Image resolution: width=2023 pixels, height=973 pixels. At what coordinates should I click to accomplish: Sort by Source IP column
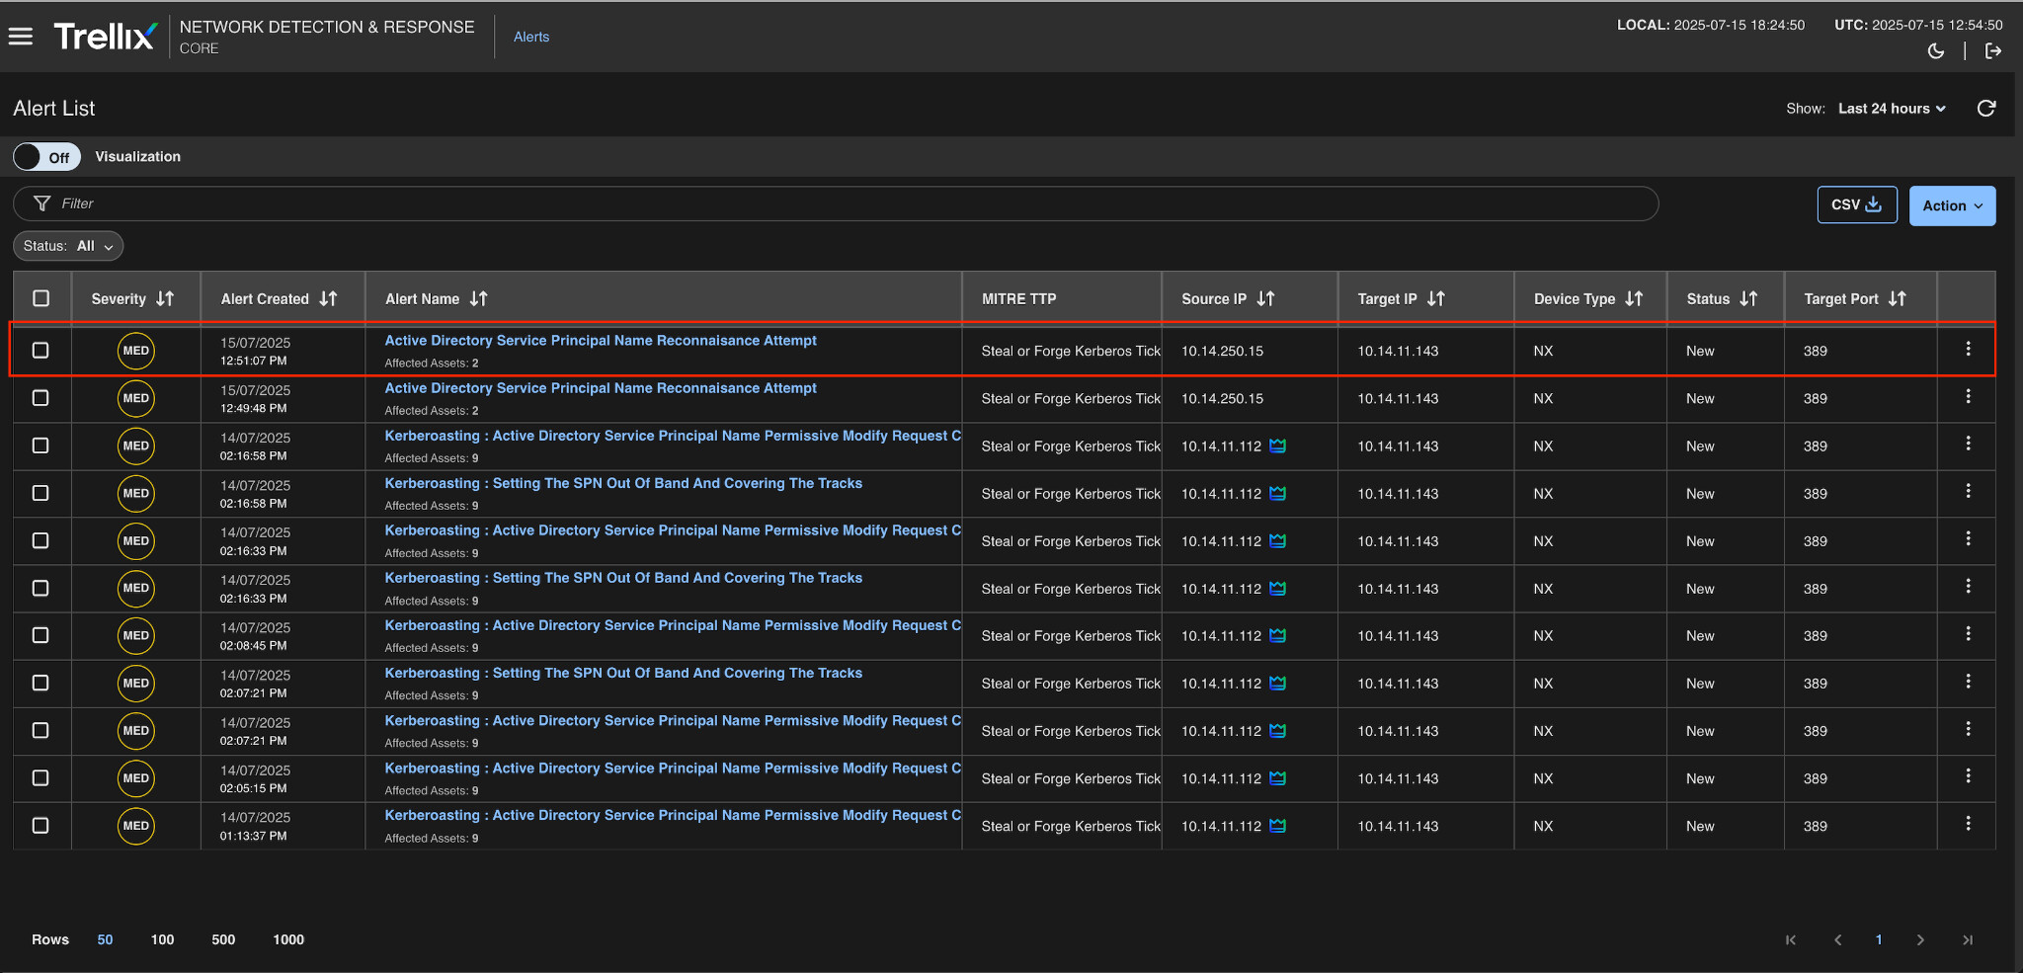click(1265, 298)
